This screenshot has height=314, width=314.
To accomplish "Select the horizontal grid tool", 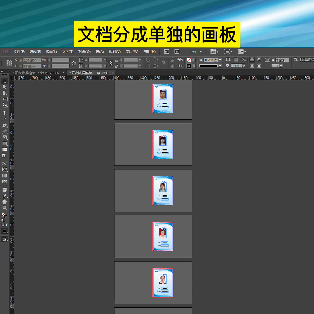I will pyautogui.click(x=5, y=150).
